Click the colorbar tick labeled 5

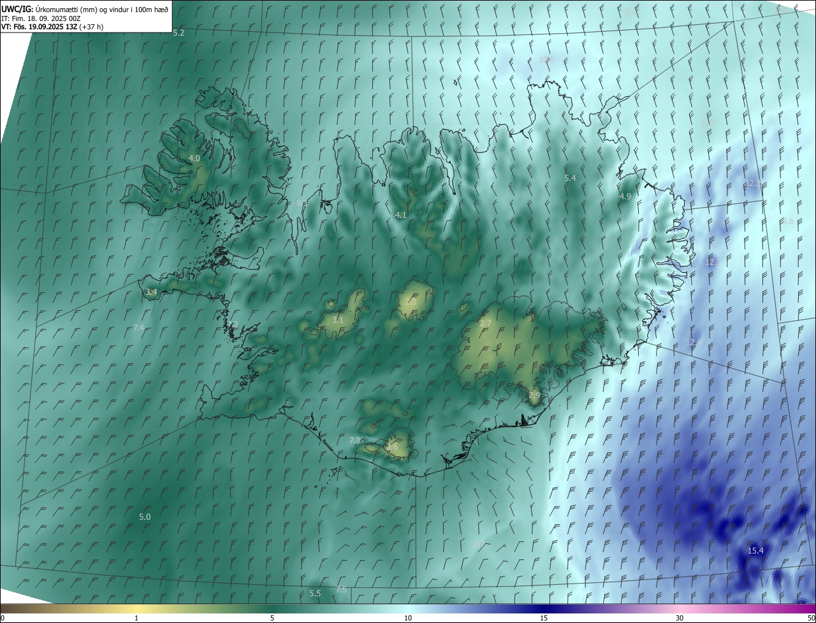[x=272, y=618]
